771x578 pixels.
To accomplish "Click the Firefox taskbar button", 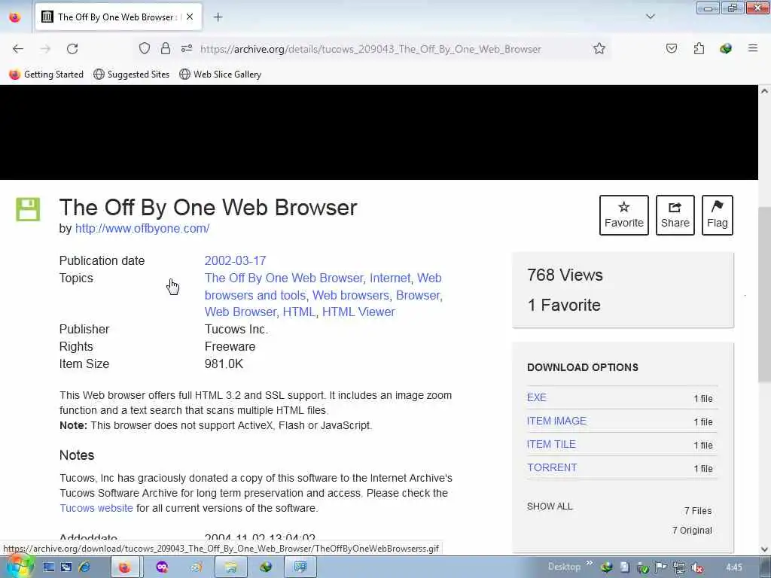I will 125,567.
